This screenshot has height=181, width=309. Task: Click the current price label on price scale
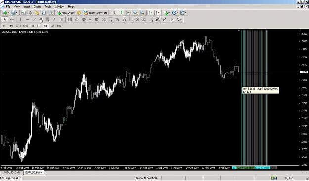coord(303,72)
